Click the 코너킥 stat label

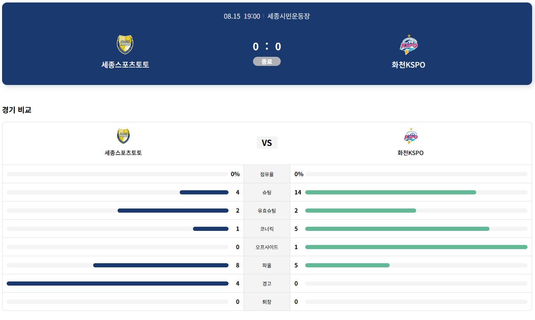(267, 229)
